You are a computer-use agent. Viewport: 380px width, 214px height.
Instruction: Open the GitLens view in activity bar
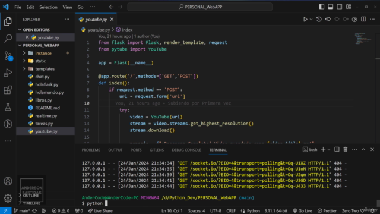pyautogui.click(x=8, y=124)
